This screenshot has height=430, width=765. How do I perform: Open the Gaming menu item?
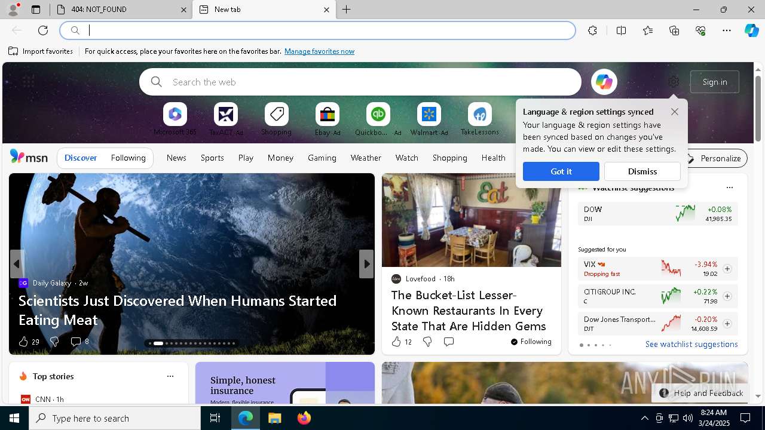point(322,158)
